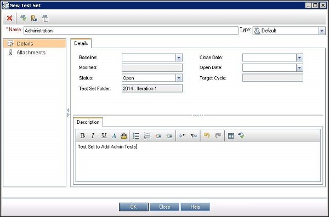Switch to the Details tab
This screenshot has height=217, width=329.
(81, 43)
